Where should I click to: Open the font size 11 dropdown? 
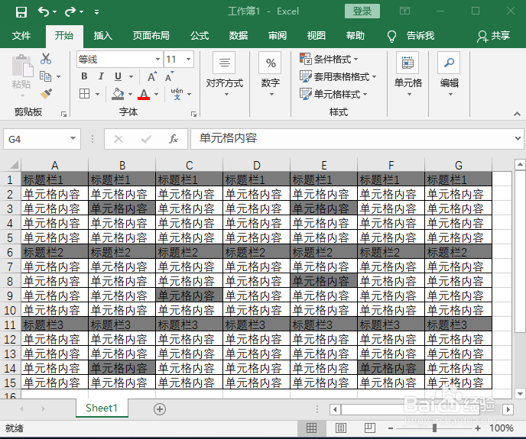click(189, 60)
